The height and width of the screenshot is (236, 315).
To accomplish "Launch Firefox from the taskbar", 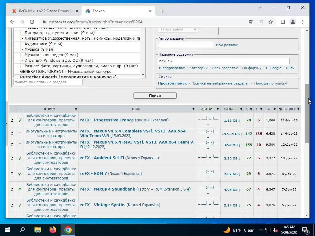I will coord(53,230).
